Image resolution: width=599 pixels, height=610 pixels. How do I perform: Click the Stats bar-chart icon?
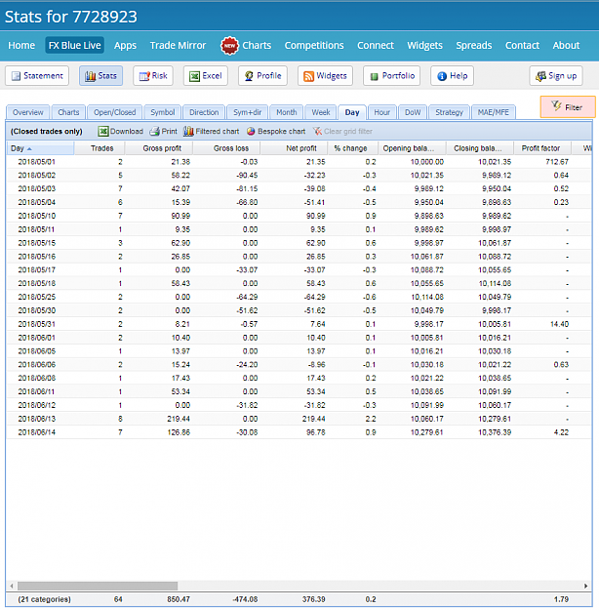(90, 76)
